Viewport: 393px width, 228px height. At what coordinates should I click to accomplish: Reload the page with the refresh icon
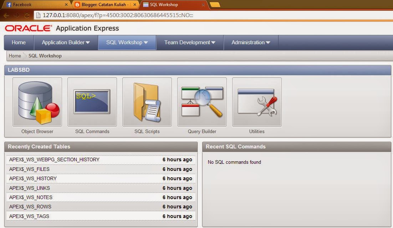coord(26,16)
